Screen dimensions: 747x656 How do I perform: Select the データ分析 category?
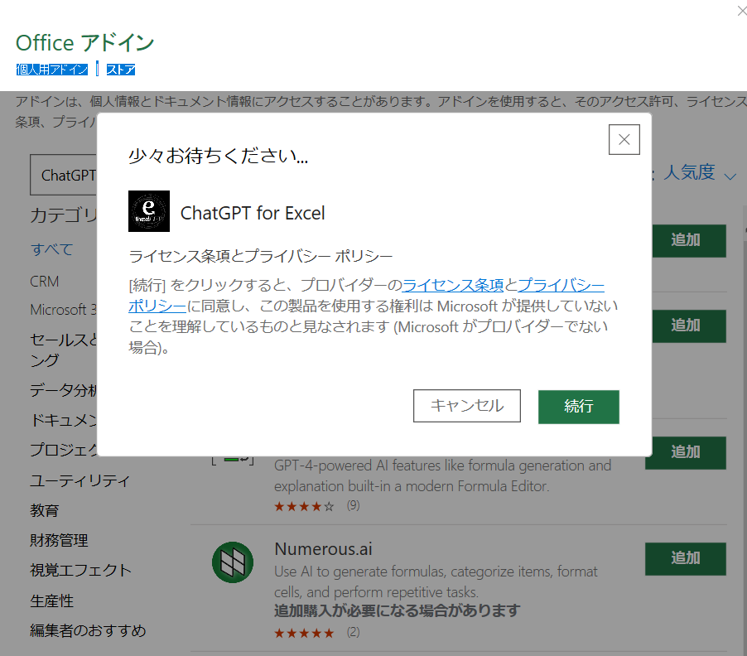[64, 390]
